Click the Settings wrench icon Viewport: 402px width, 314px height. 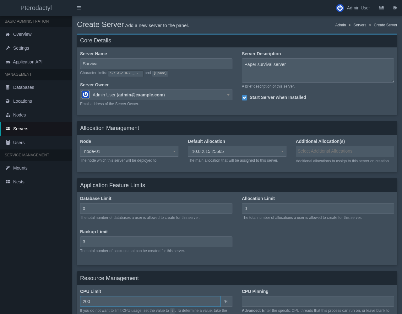tap(8, 48)
